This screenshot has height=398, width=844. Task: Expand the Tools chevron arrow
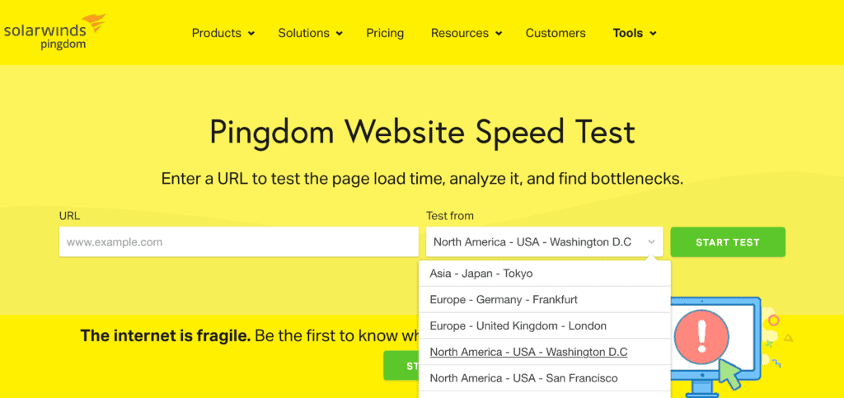[x=653, y=34]
